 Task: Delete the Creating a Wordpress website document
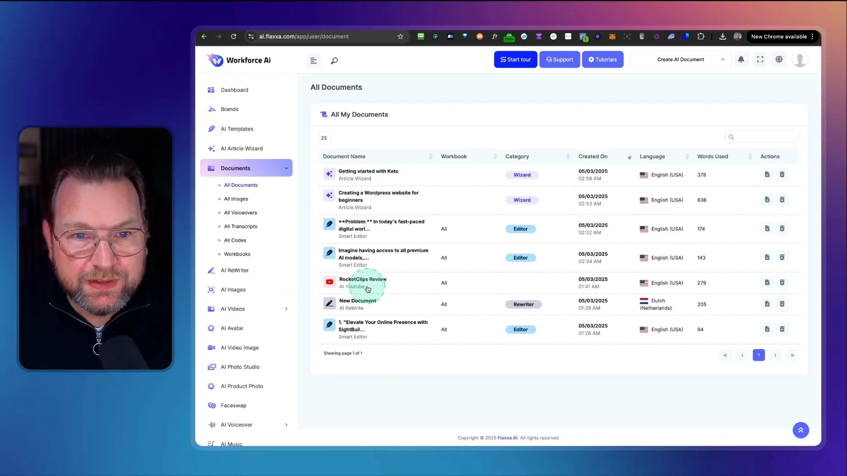(782, 199)
